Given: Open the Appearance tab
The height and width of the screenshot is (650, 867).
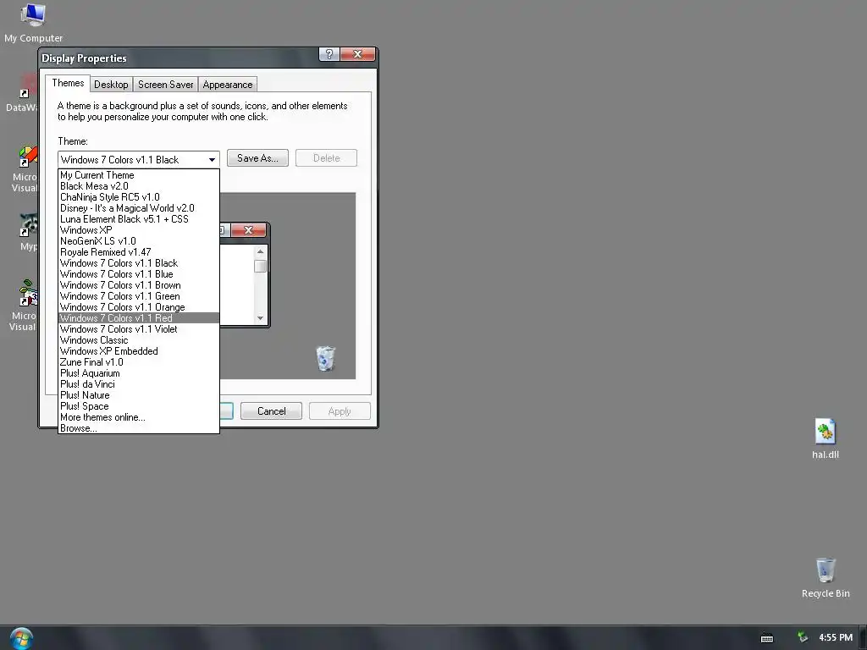Looking at the screenshot, I should pyautogui.click(x=227, y=85).
